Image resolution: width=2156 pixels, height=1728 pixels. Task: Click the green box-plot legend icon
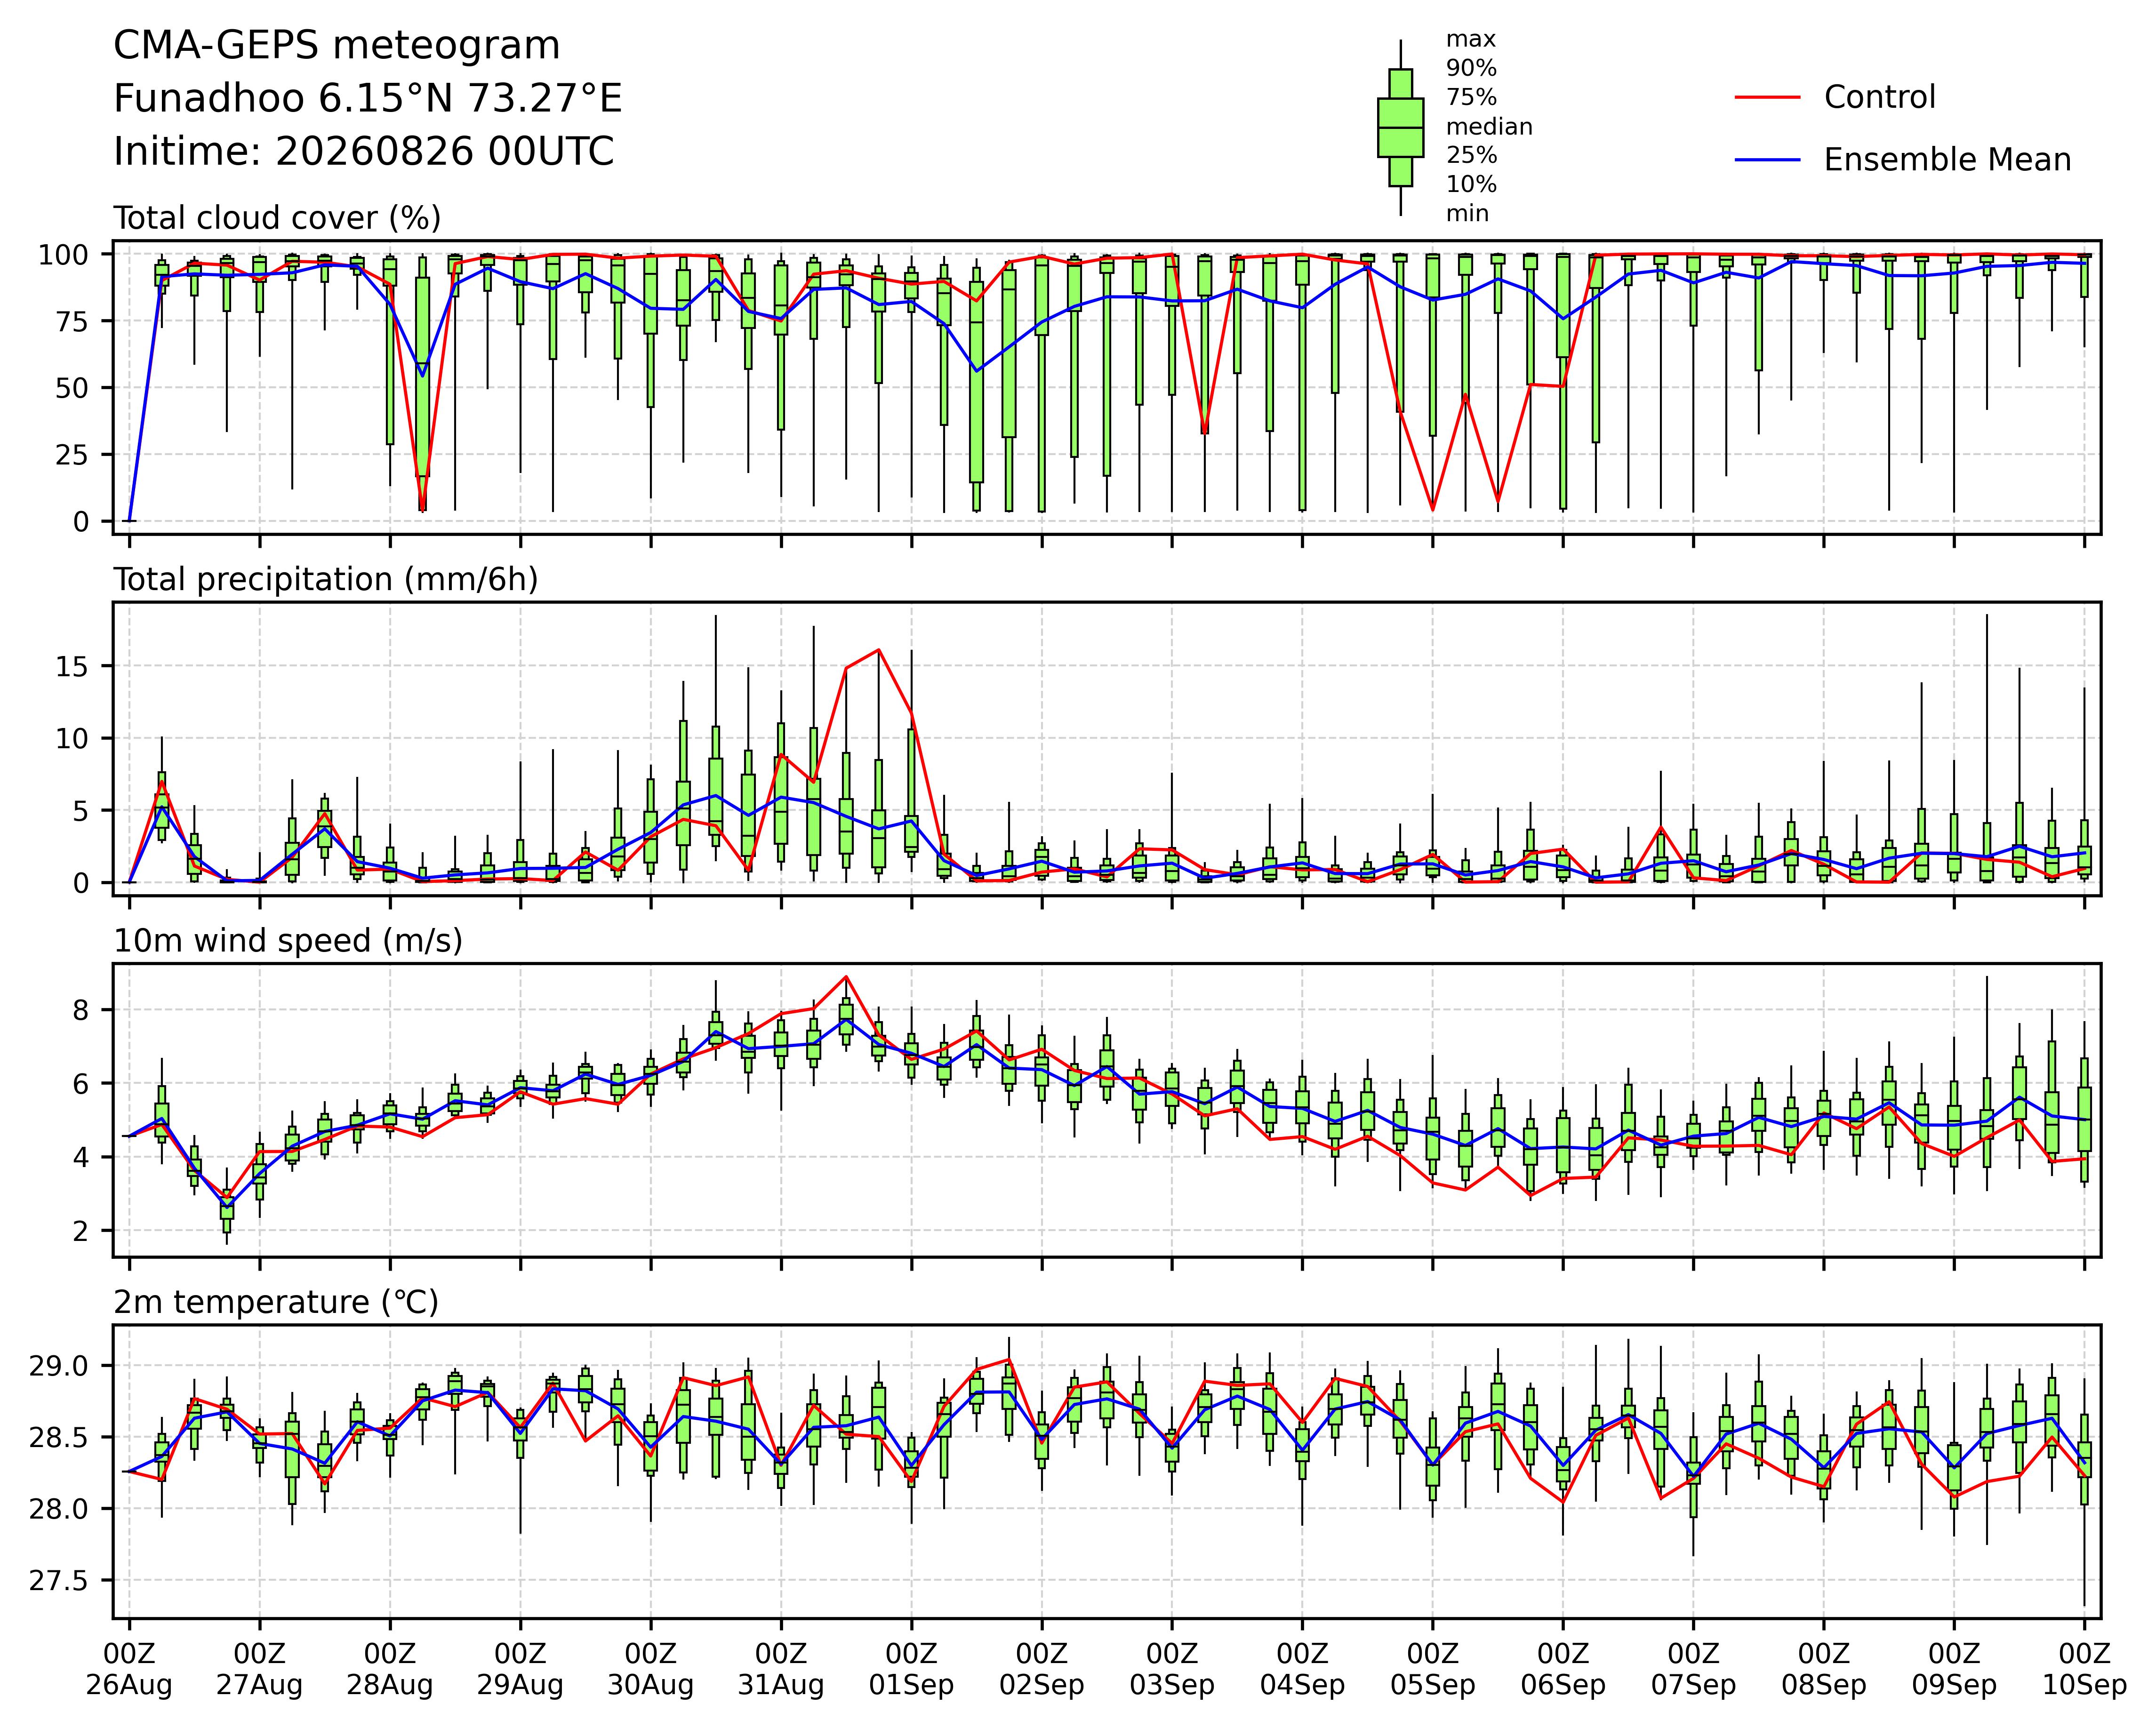1400,128
